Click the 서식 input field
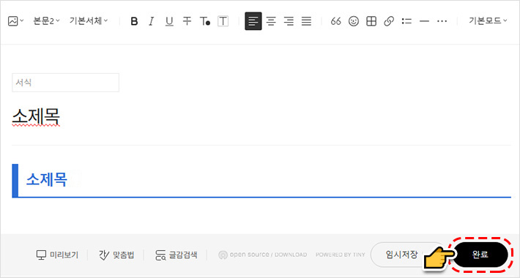 coord(65,83)
